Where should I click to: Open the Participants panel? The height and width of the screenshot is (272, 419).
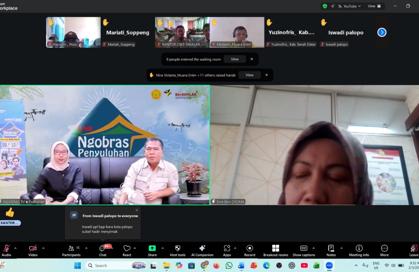pos(71,251)
